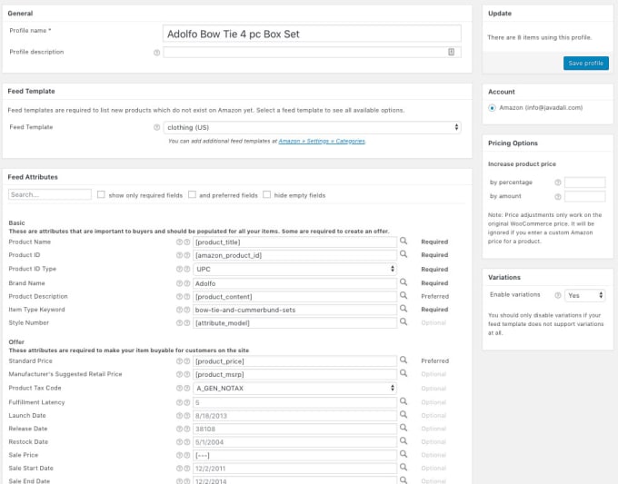Image resolution: width=618 pixels, height=484 pixels.
Task: Click the help icon for by percentage
Action: (x=558, y=183)
